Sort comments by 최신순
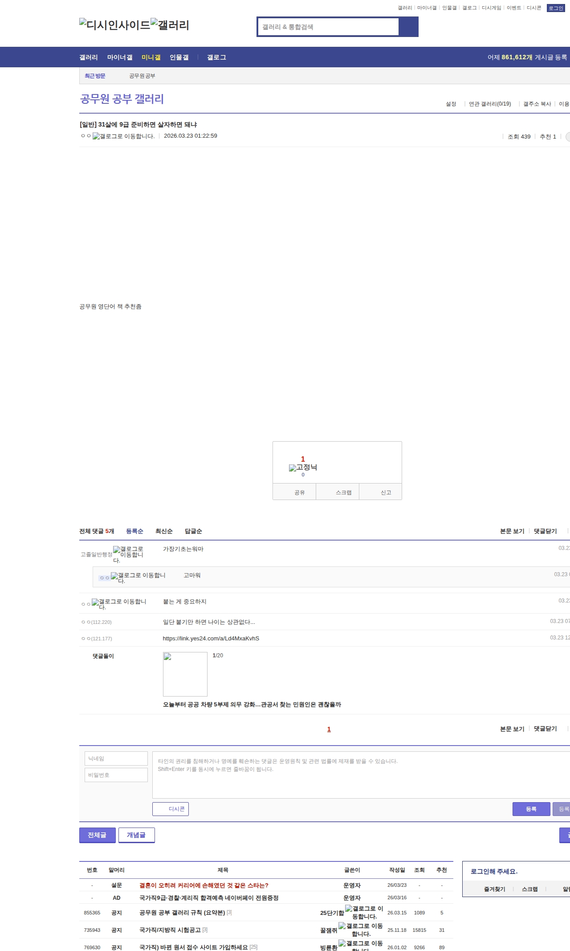The image size is (570, 951). coord(164,531)
